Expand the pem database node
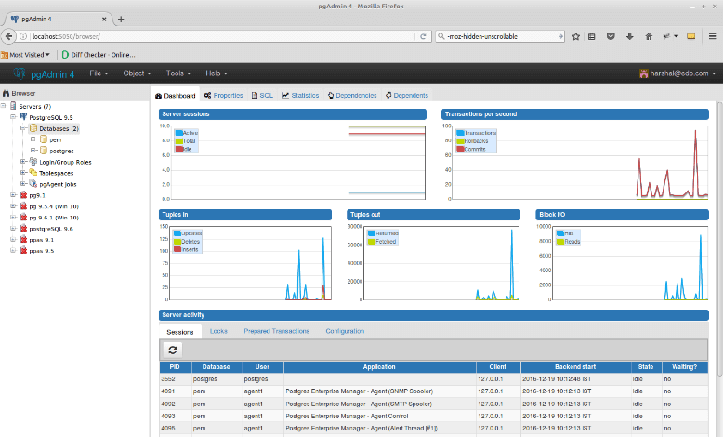Viewport: 723px width, 437px height. coord(33,139)
